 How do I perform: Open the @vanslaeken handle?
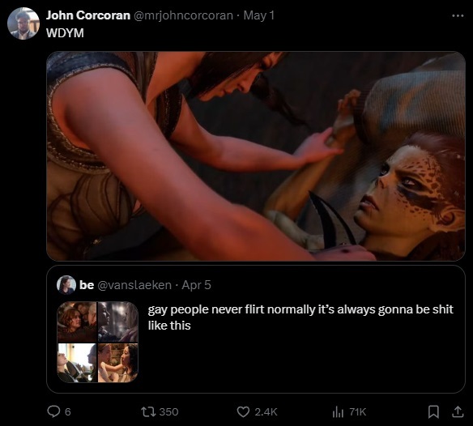(x=134, y=285)
